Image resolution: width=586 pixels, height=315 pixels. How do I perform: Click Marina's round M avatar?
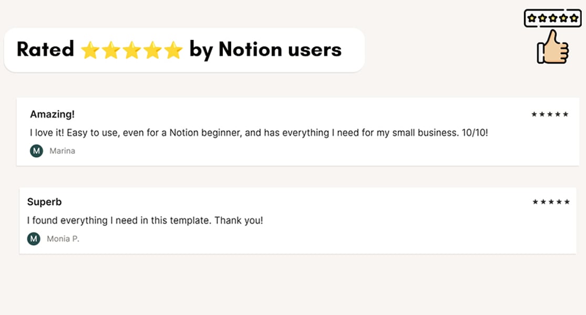[x=36, y=151]
